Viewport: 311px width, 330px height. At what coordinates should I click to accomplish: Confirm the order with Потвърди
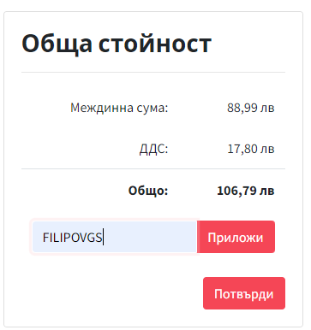point(244,293)
